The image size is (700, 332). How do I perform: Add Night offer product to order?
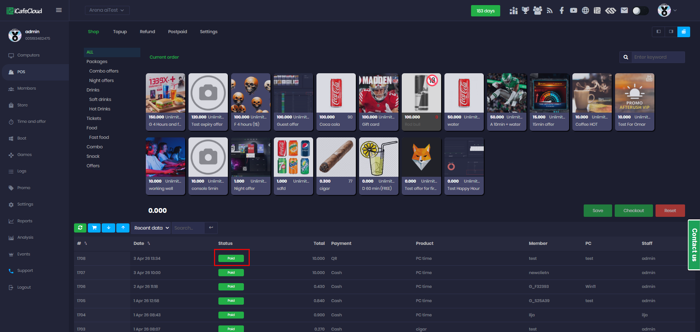[250, 166]
